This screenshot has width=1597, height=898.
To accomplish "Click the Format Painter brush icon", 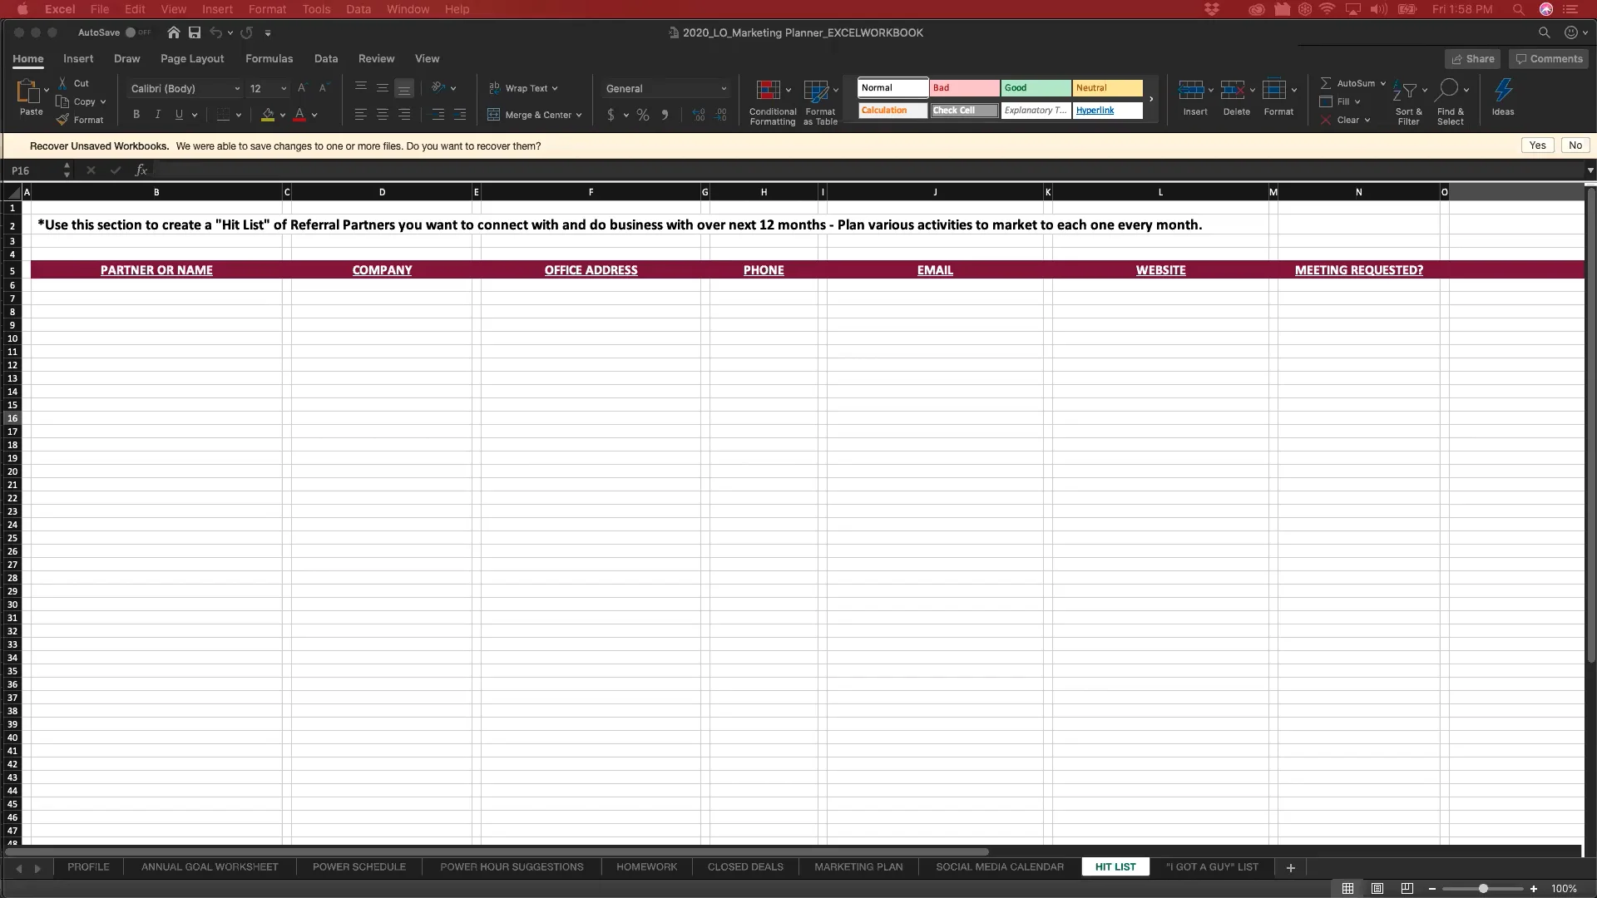I will click(x=63, y=120).
